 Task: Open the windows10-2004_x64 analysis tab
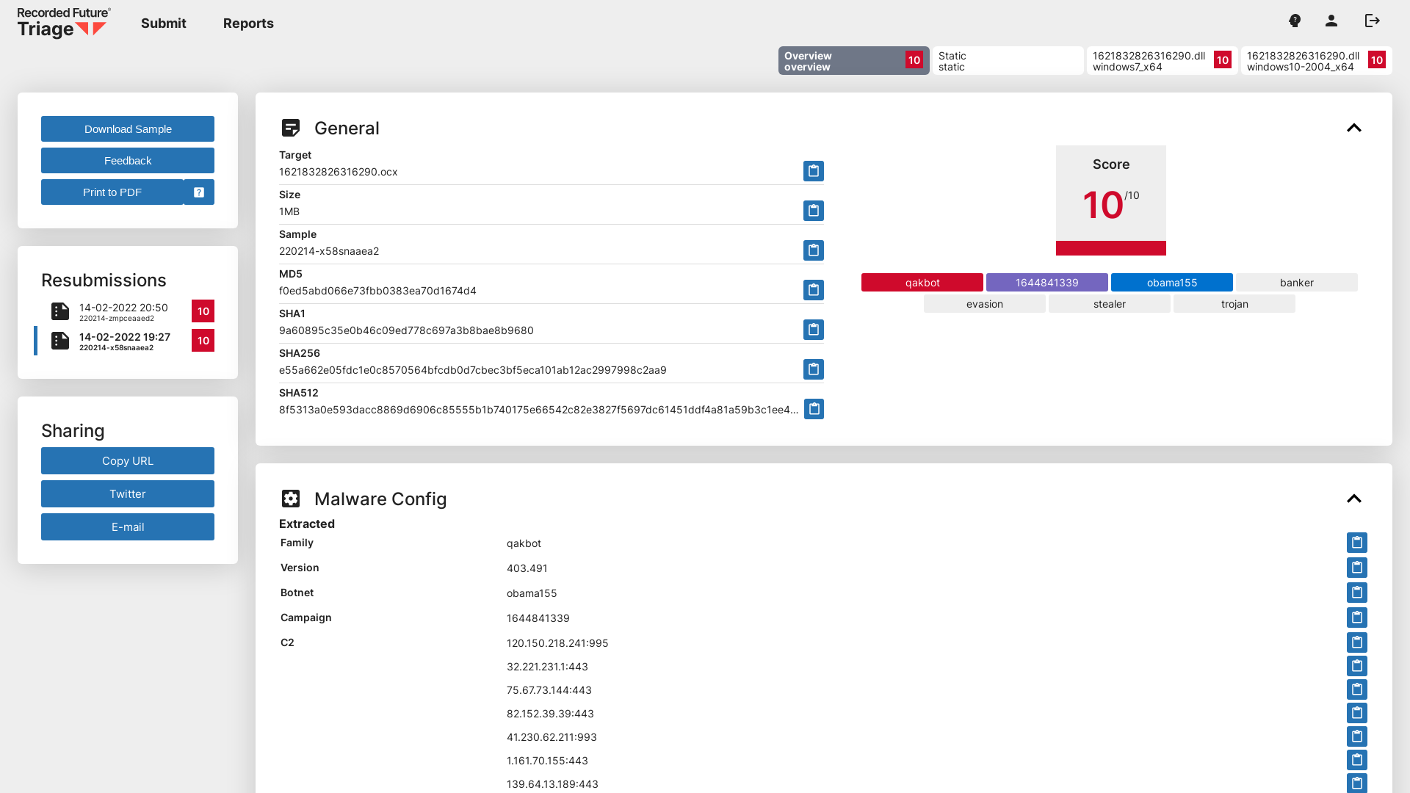pyautogui.click(x=1317, y=61)
